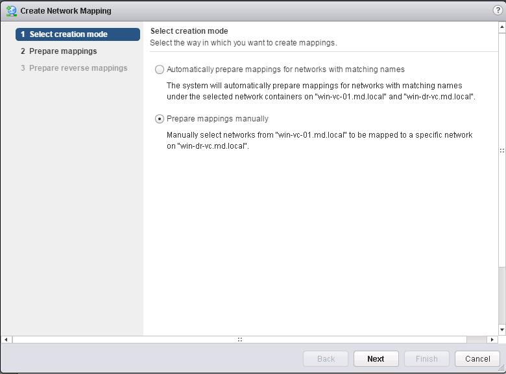The width and height of the screenshot is (506, 374).
Task: Click the help question mark icon
Action: click(498, 10)
